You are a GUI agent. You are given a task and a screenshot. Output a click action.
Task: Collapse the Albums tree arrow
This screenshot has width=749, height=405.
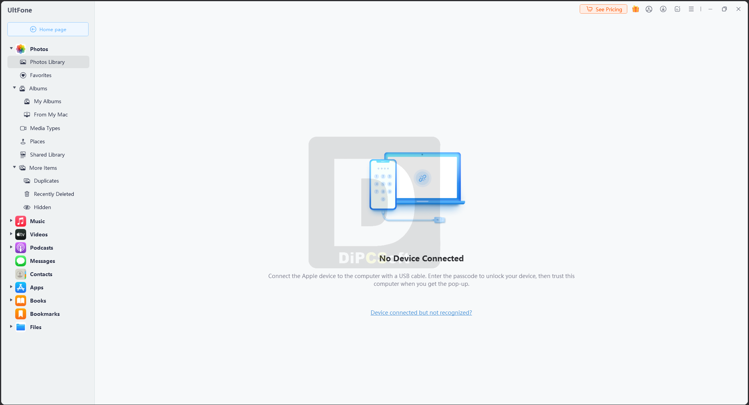(14, 88)
